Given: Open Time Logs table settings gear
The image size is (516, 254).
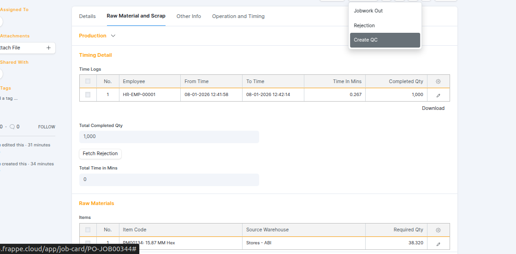Looking at the screenshot, I should (438, 81).
